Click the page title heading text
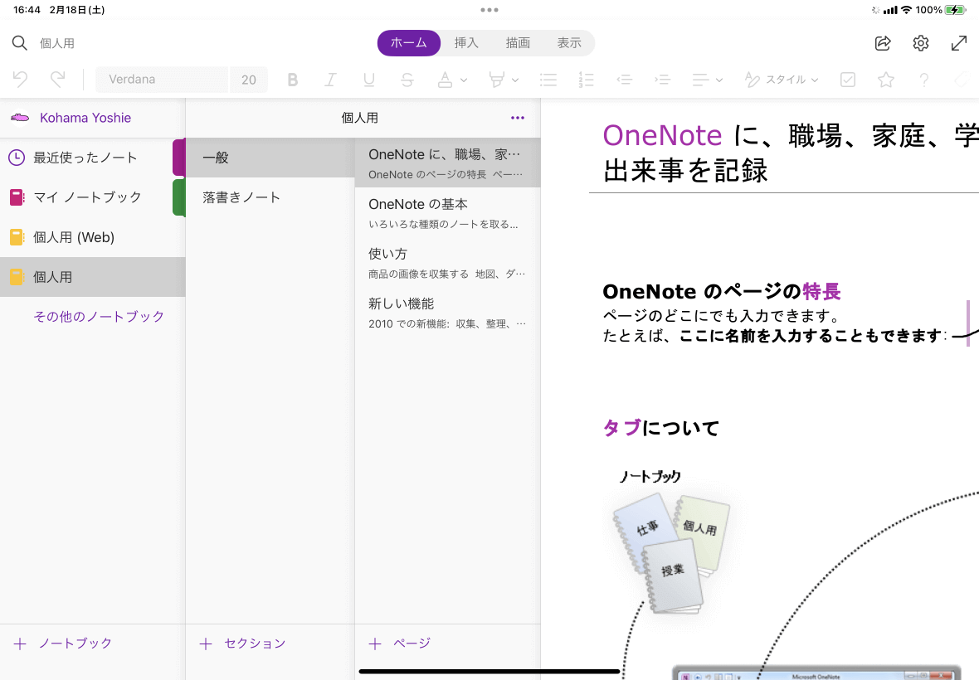979x680 pixels. [791, 153]
